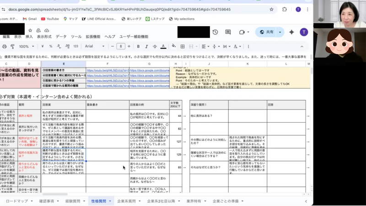This screenshot has height=206, width=366.
Task: Click the browser address bar URL
Action: click(119, 9)
